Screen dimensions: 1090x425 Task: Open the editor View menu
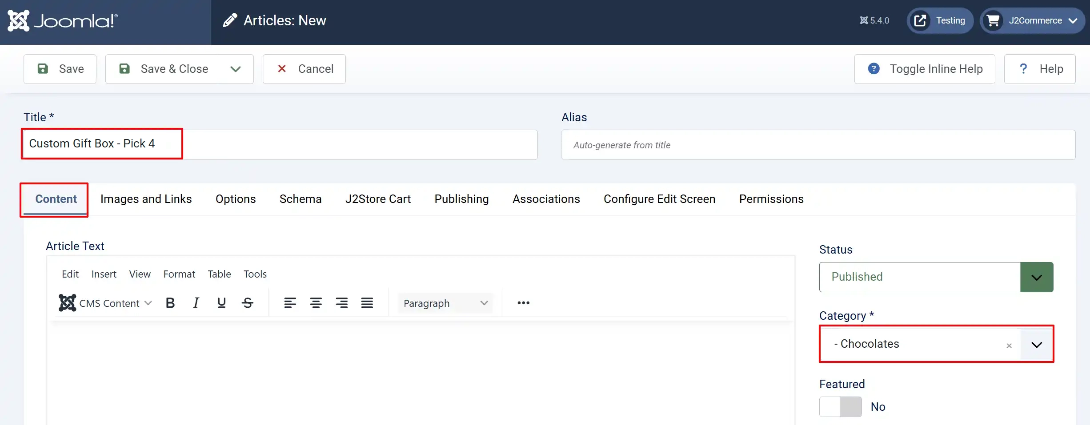coord(140,274)
